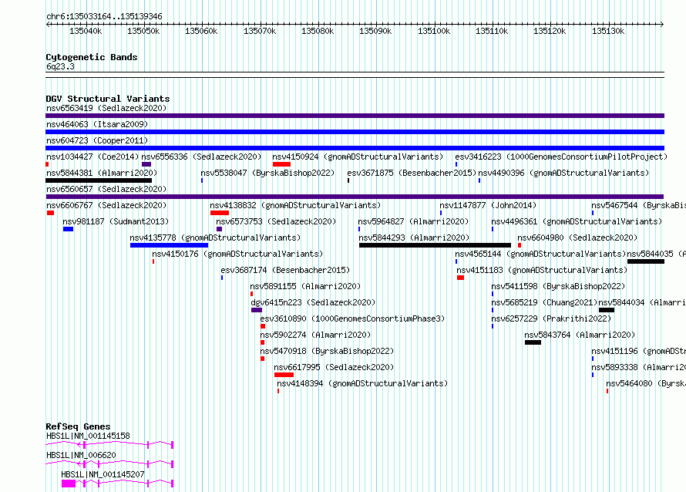686x492 pixels.
Task: Click the RefSeq Genes track title
Action: tap(78, 426)
